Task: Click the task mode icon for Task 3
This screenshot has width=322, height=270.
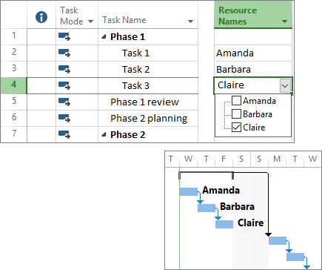Action: click(64, 85)
